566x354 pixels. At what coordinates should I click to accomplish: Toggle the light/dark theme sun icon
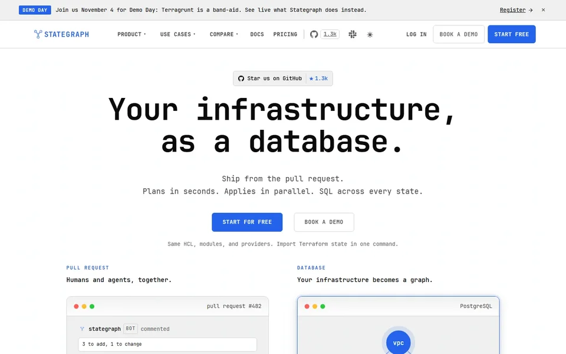tap(370, 35)
